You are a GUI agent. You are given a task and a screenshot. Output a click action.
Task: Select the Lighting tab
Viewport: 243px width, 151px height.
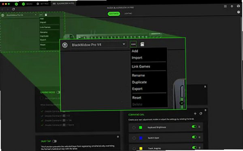128,14
